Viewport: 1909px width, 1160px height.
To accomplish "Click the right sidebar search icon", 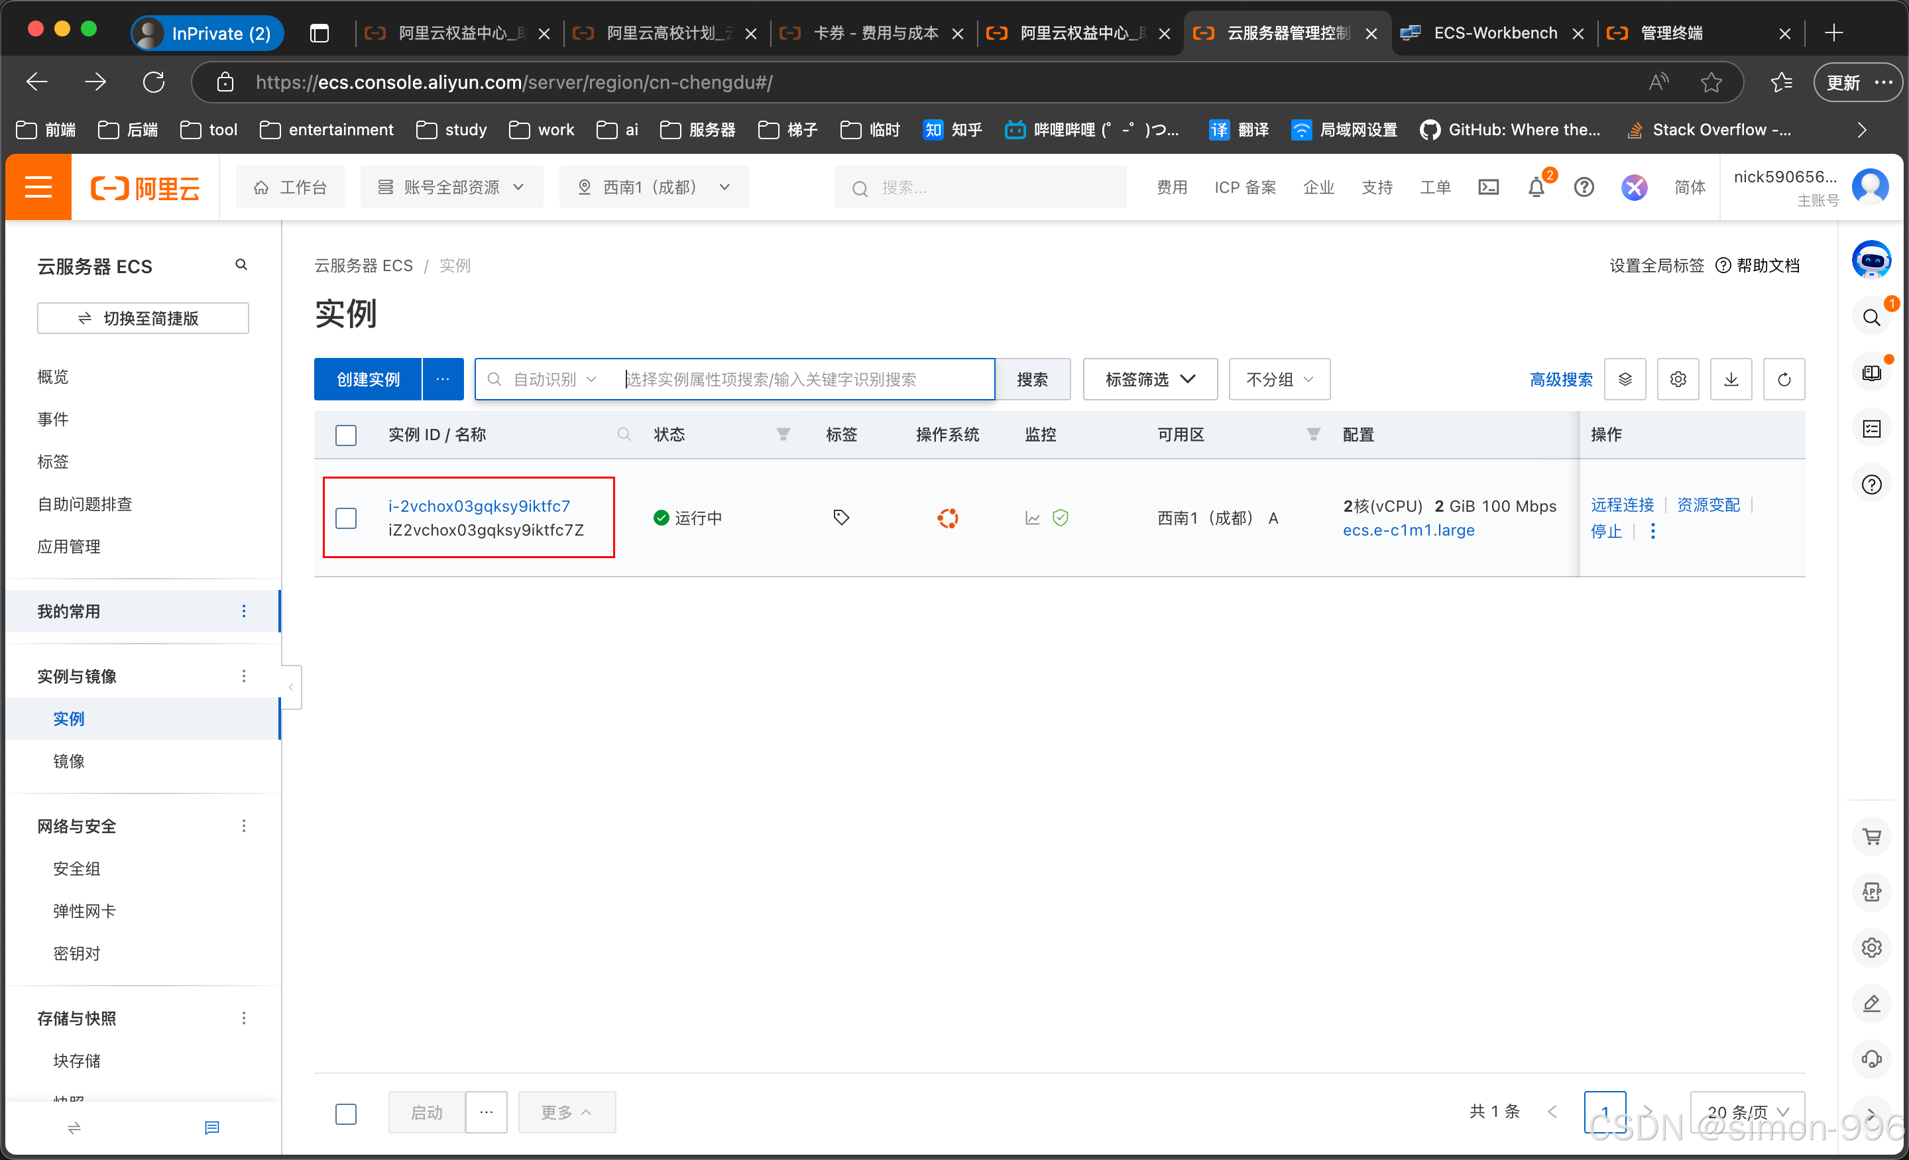I will 1872,317.
